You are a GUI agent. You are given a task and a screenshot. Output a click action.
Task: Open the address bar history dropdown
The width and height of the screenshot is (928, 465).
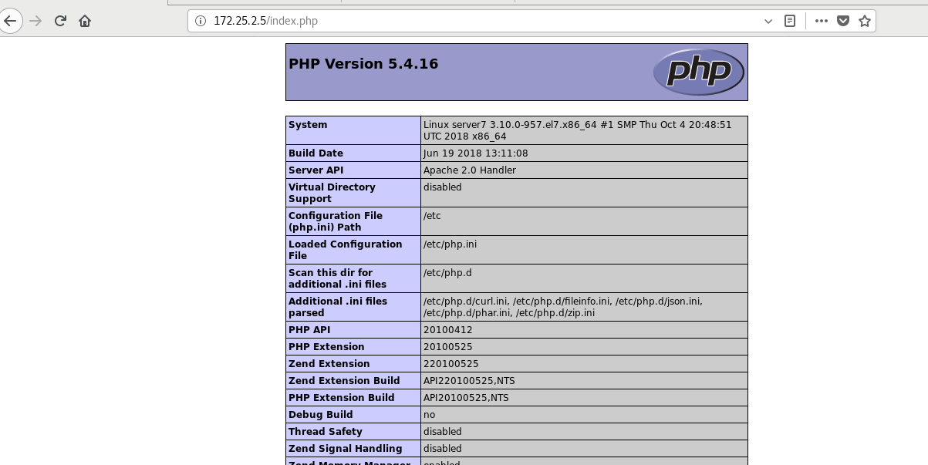768,21
